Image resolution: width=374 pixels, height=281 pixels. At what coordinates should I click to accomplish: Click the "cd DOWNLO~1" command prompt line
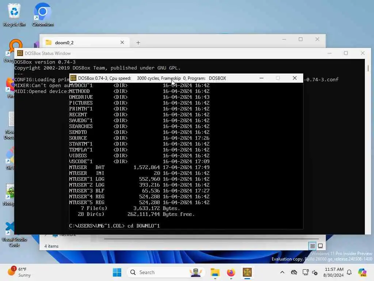[x=114, y=226]
